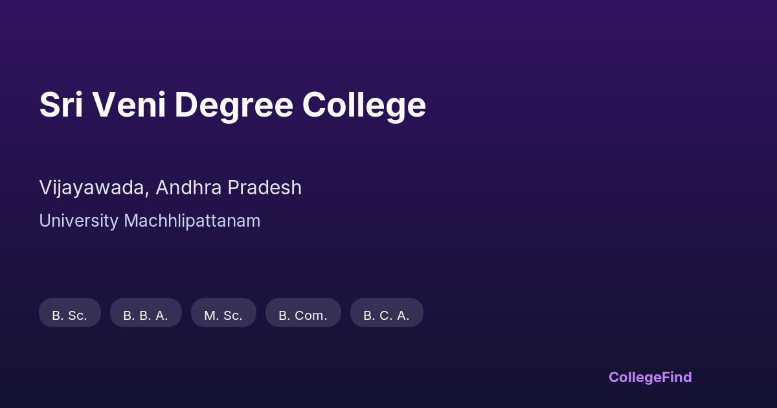The image size is (777, 408).
Task: Click the word University in the affiliation line
Action: (x=79, y=221)
